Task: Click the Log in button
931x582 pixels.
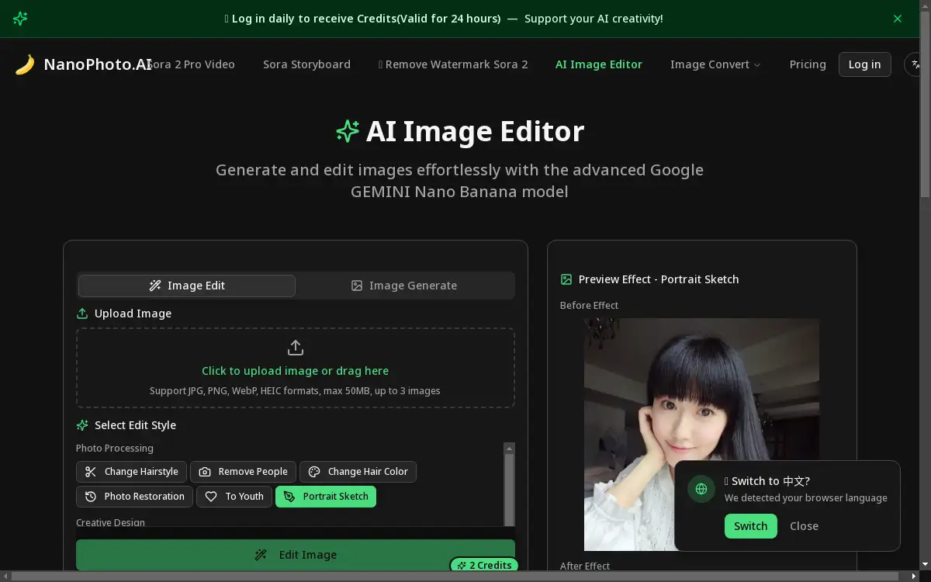Action: tap(864, 64)
